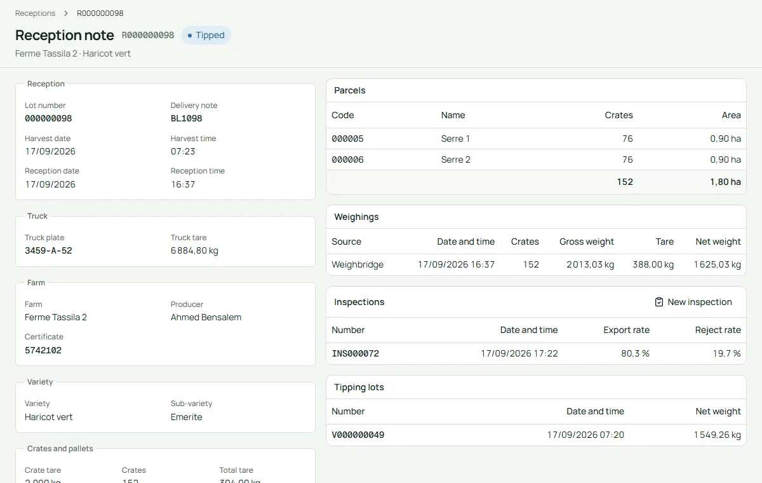762x483 pixels.
Task: Open the Receptions breadcrumb link
Action: pyautogui.click(x=35, y=13)
